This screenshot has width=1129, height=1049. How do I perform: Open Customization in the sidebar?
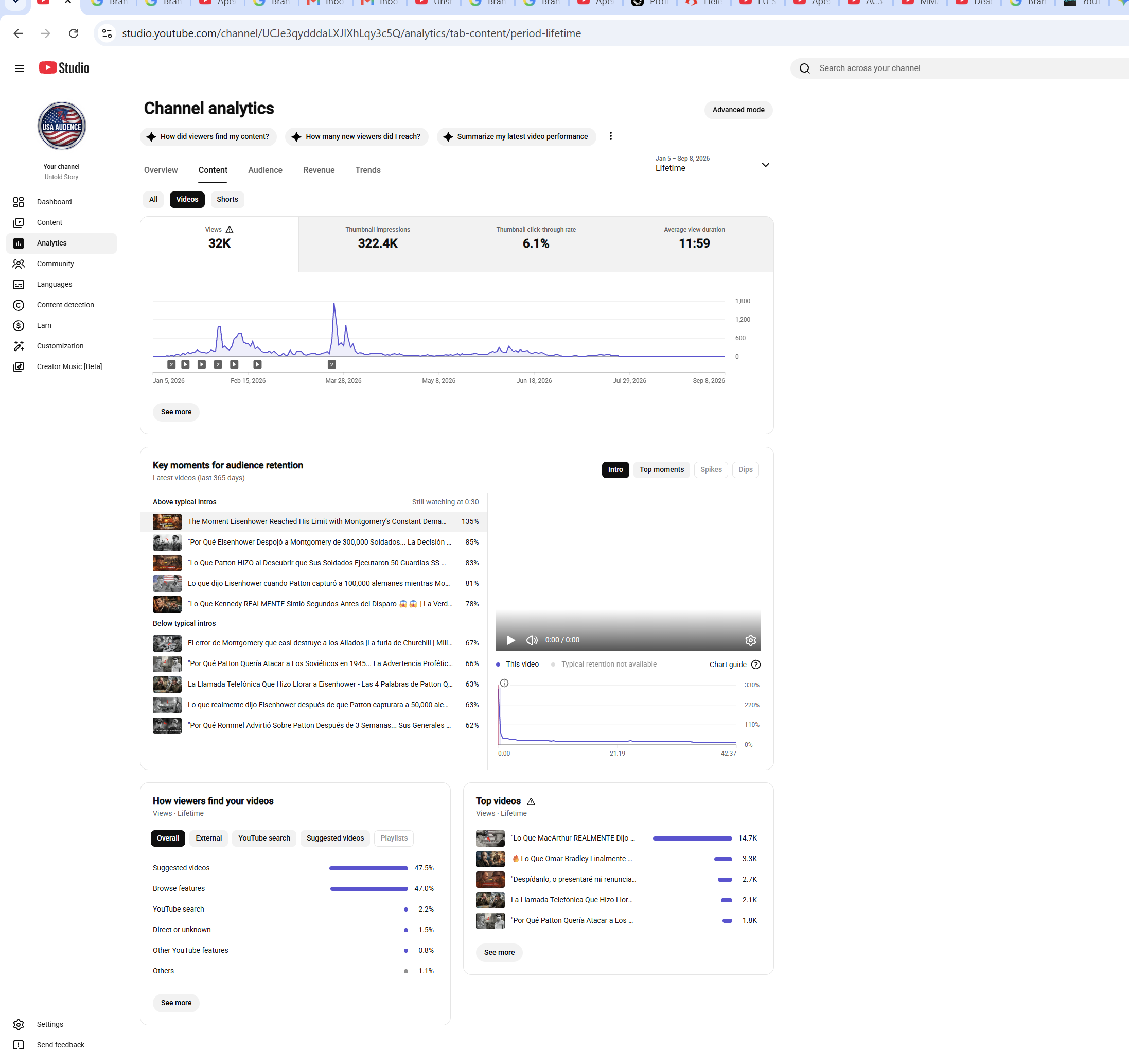(61, 346)
